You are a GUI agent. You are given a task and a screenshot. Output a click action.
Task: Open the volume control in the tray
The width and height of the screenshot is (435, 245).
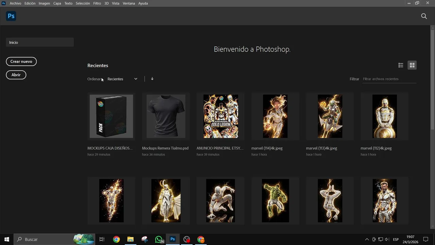(387, 240)
